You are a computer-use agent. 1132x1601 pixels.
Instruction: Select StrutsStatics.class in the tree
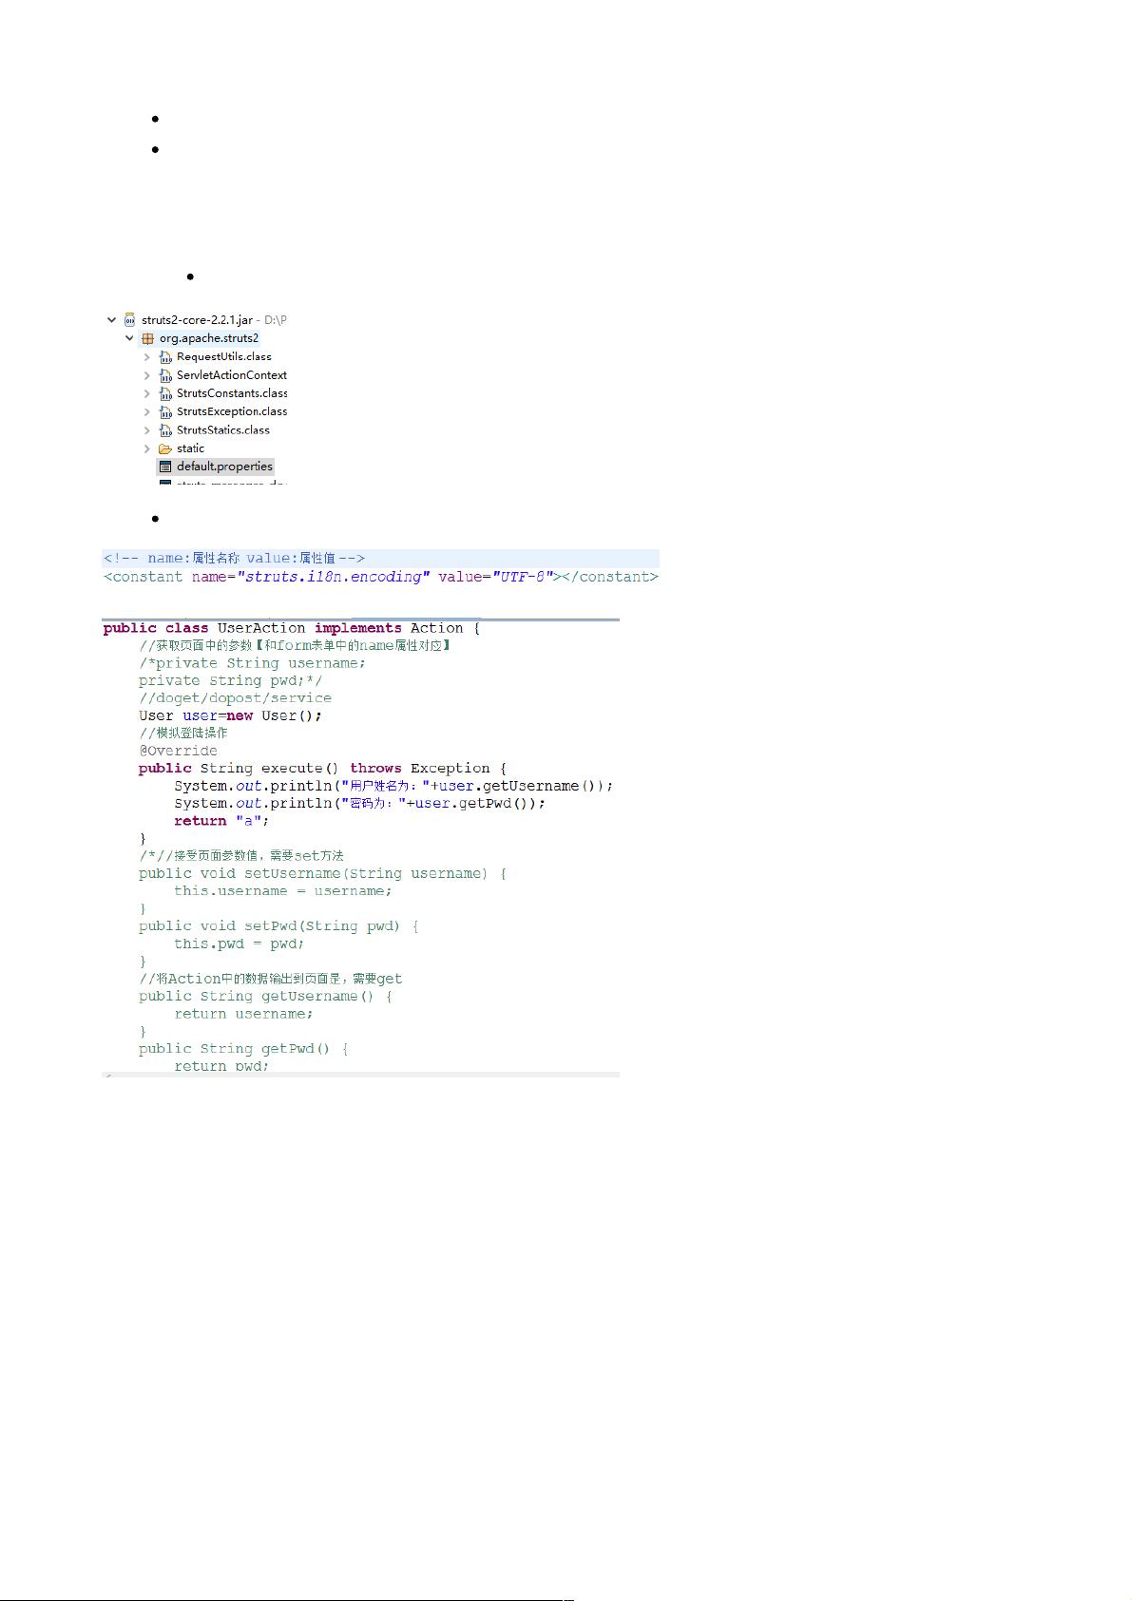point(223,430)
